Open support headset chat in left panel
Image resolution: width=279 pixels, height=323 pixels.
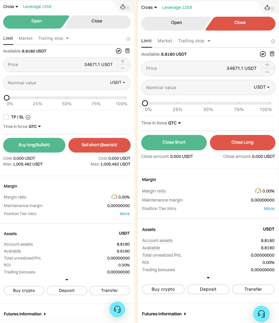coord(117,309)
